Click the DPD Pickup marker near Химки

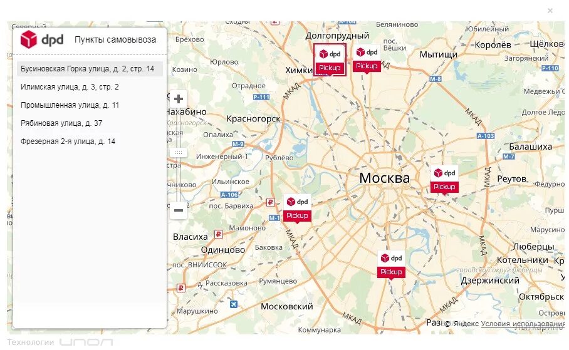[330, 60]
